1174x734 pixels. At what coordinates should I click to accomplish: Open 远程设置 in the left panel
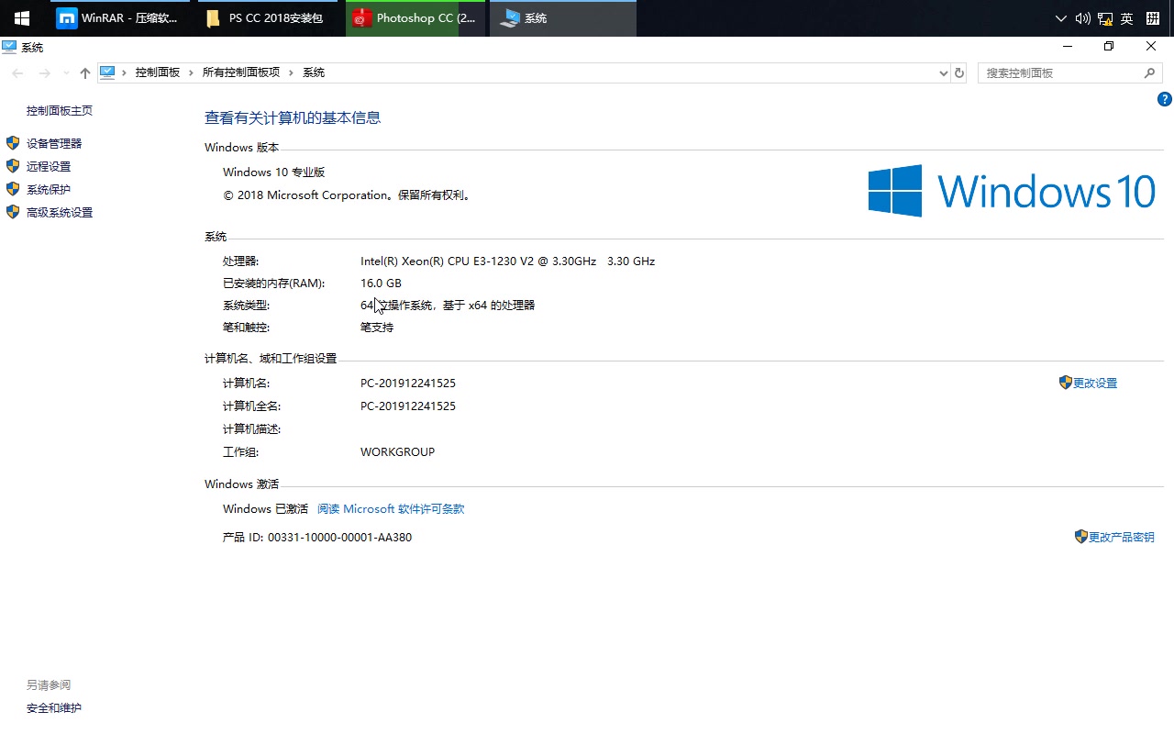click(x=50, y=166)
